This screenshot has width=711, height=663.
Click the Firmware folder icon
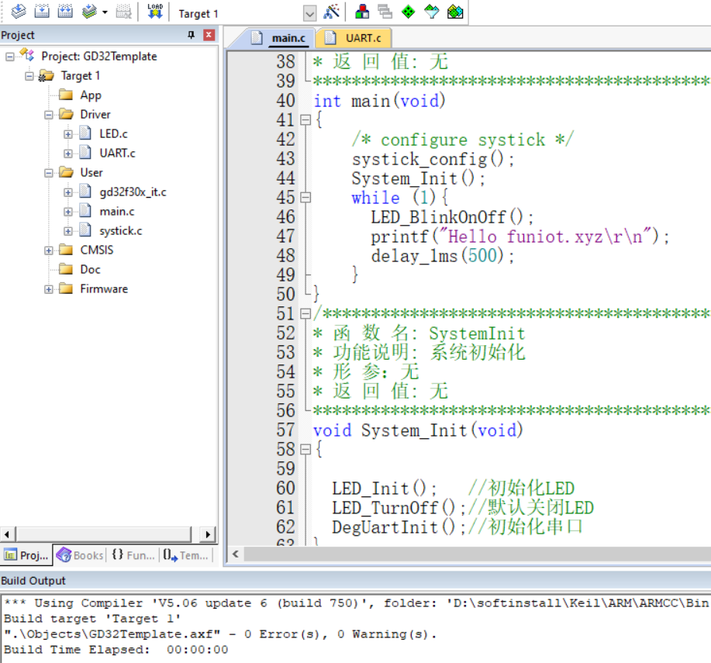point(66,288)
